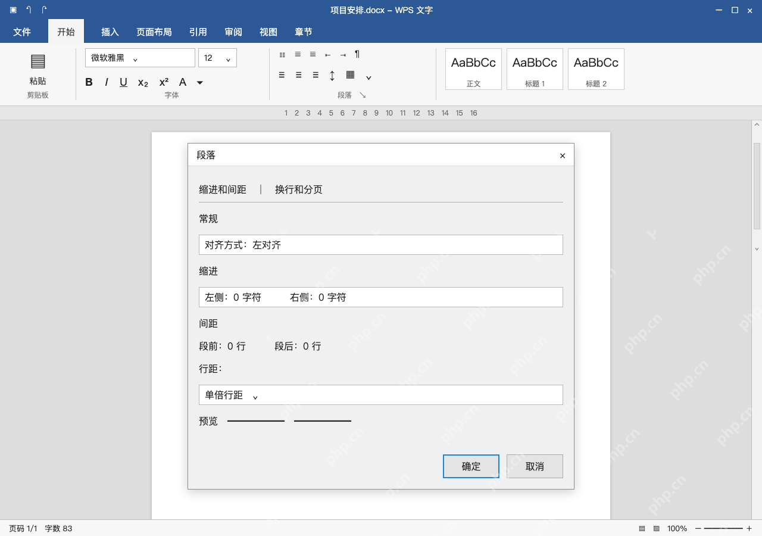The image size is (762, 536).
Task: Click the dotted bullet list icon
Action: [x=282, y=55]
